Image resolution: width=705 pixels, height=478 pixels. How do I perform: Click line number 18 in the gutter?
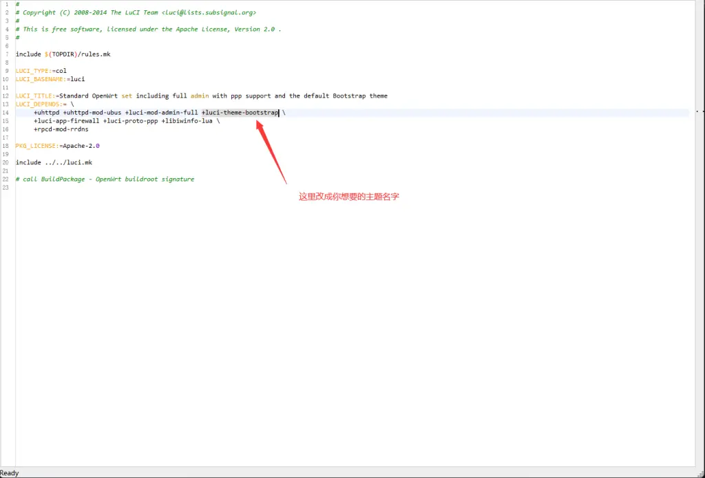tap(6, 146)
